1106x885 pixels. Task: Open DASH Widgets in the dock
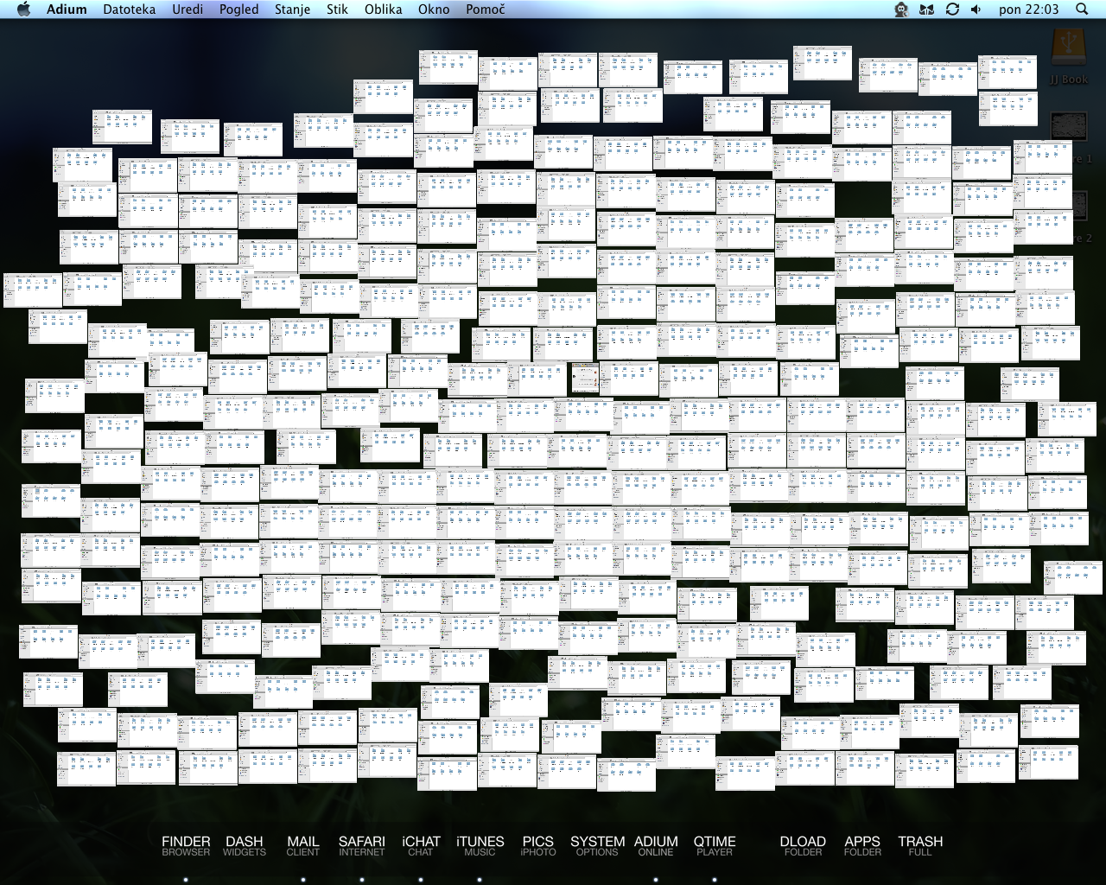click(x=245, y=845)
